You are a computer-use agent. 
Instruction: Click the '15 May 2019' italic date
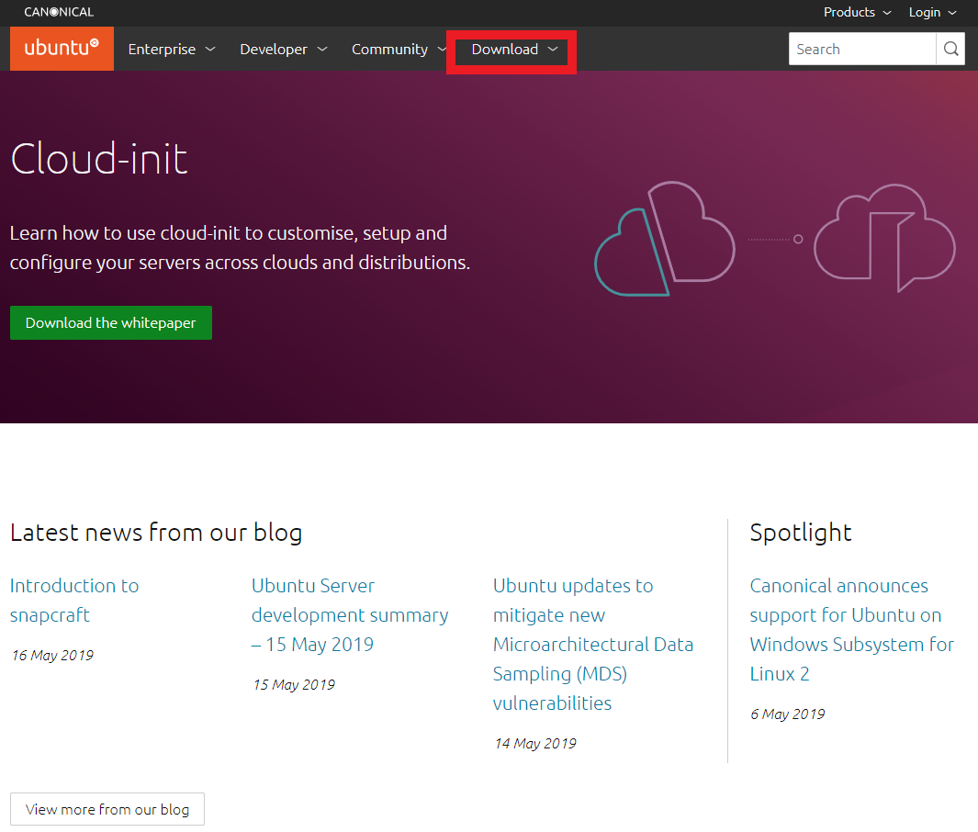pyautogui.click(x=294, y=684)
